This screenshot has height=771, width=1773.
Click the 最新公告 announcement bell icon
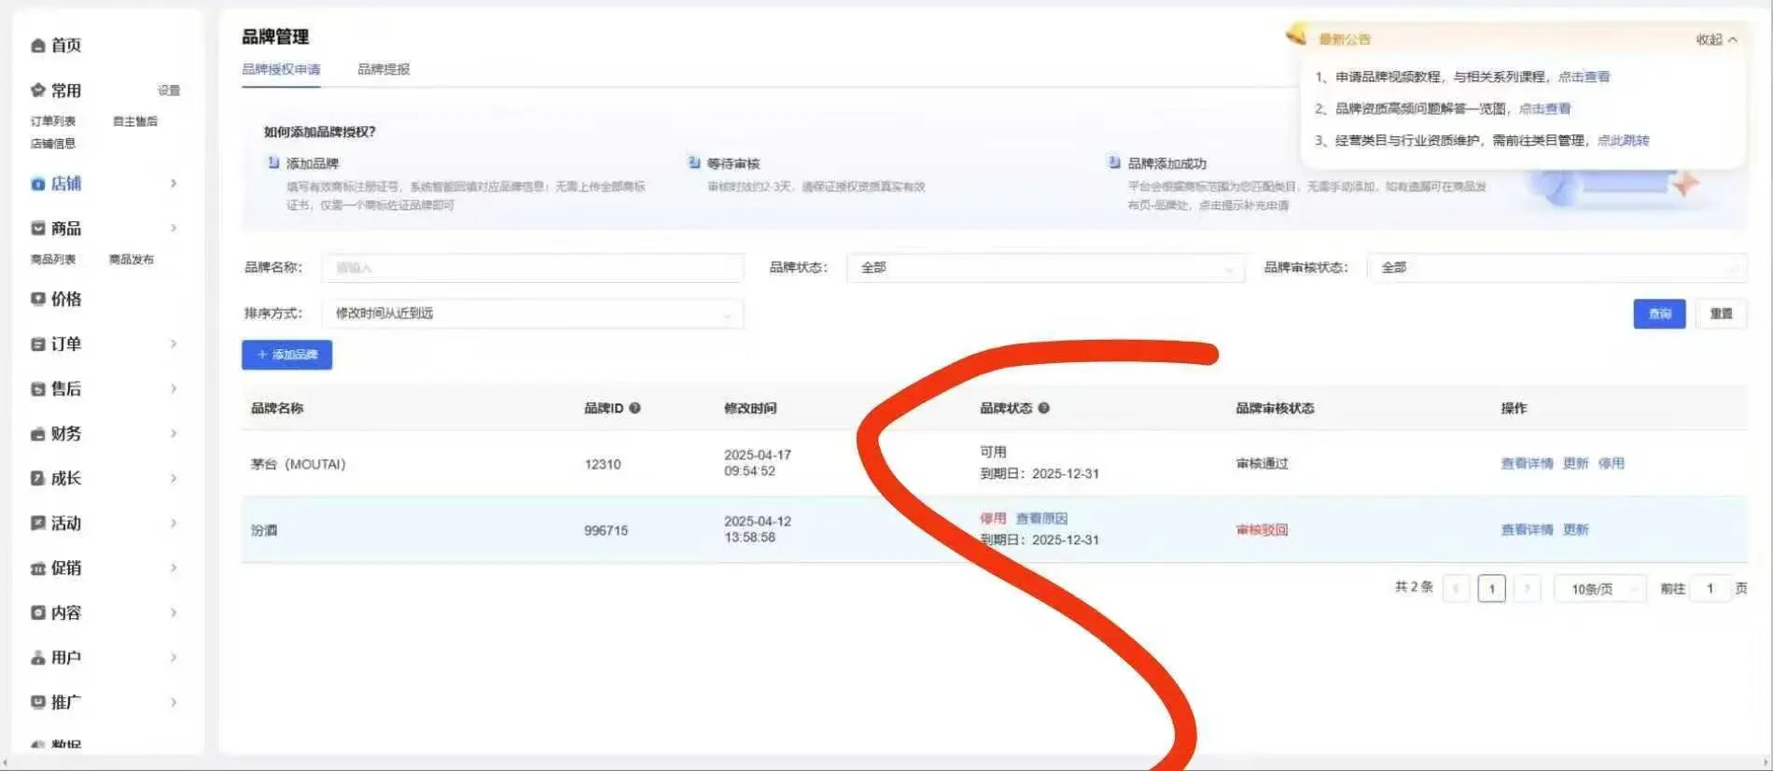pos(1296,35)
